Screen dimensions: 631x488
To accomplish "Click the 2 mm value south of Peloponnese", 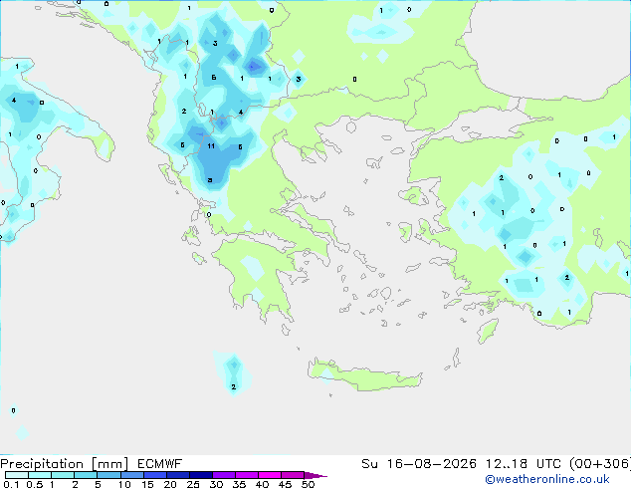I will (x=234, y=387).
